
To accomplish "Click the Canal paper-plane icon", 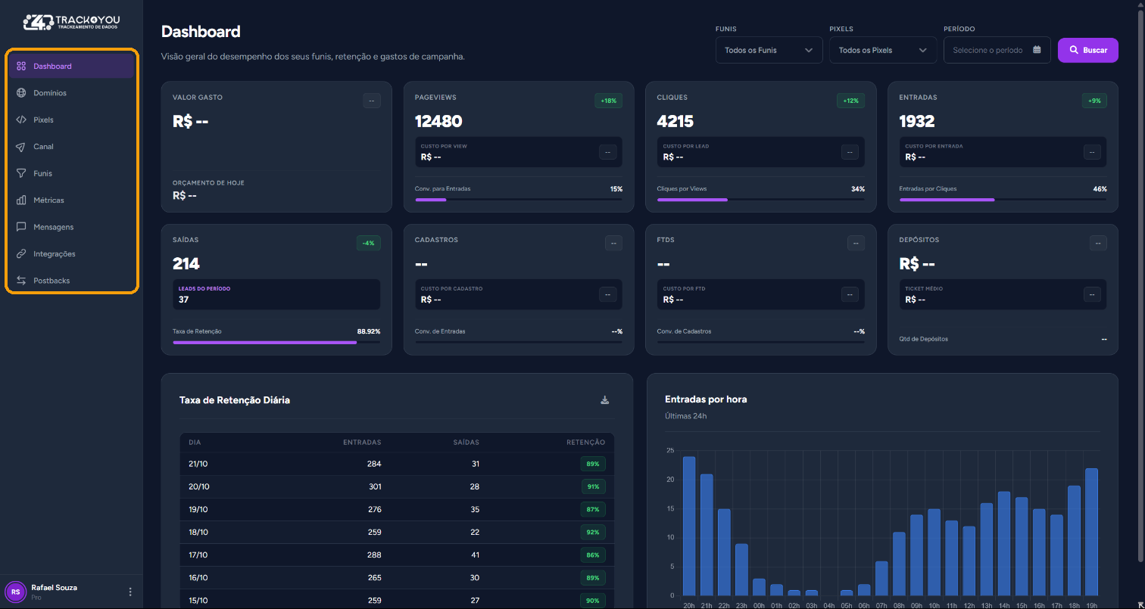I will pyautogui.click(x=21, y=147).
